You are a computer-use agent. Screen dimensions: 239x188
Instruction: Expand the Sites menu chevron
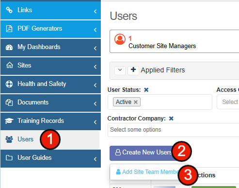point(95,67)
